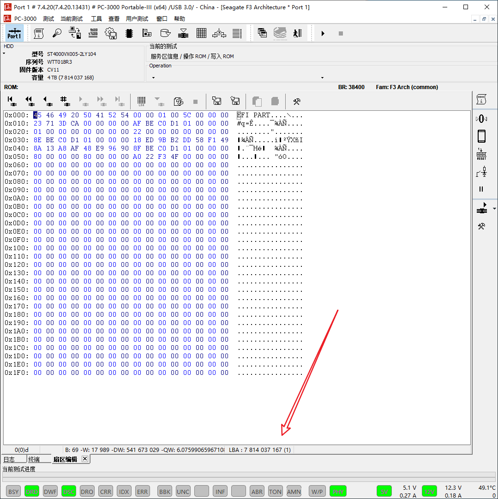Click the hammer tools icon in right sidebar

coord(481,226)
